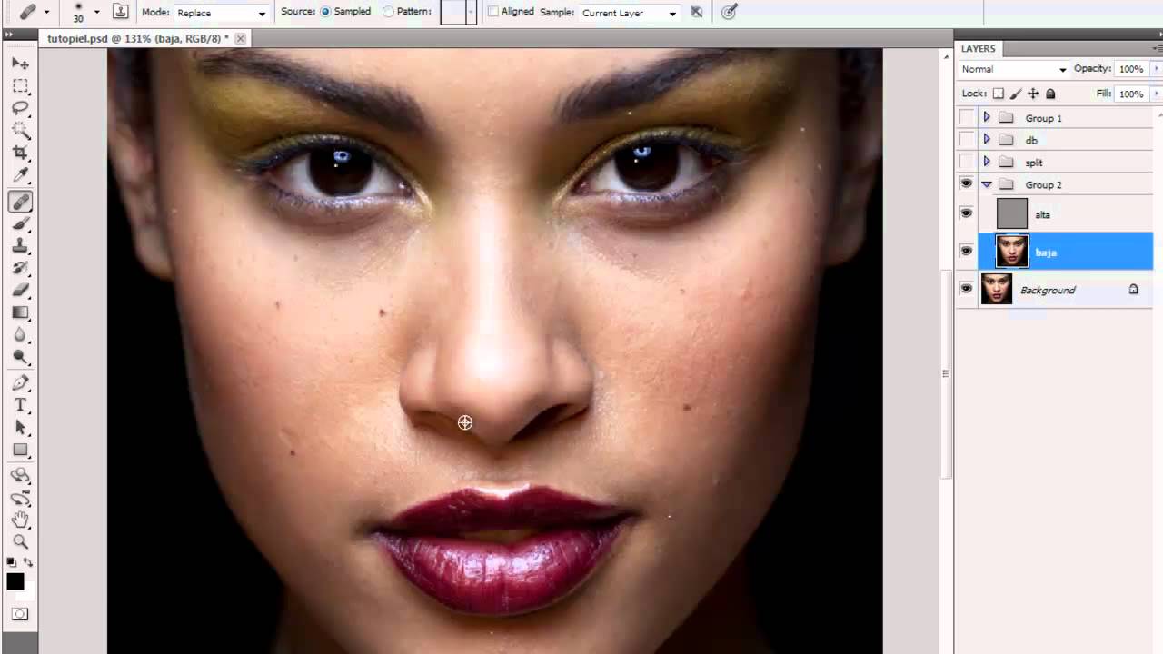Screen dimensions: 1163x654
Task: Expand the Group 1 folder
Action: pyautogui.click(x=987, y=118)
